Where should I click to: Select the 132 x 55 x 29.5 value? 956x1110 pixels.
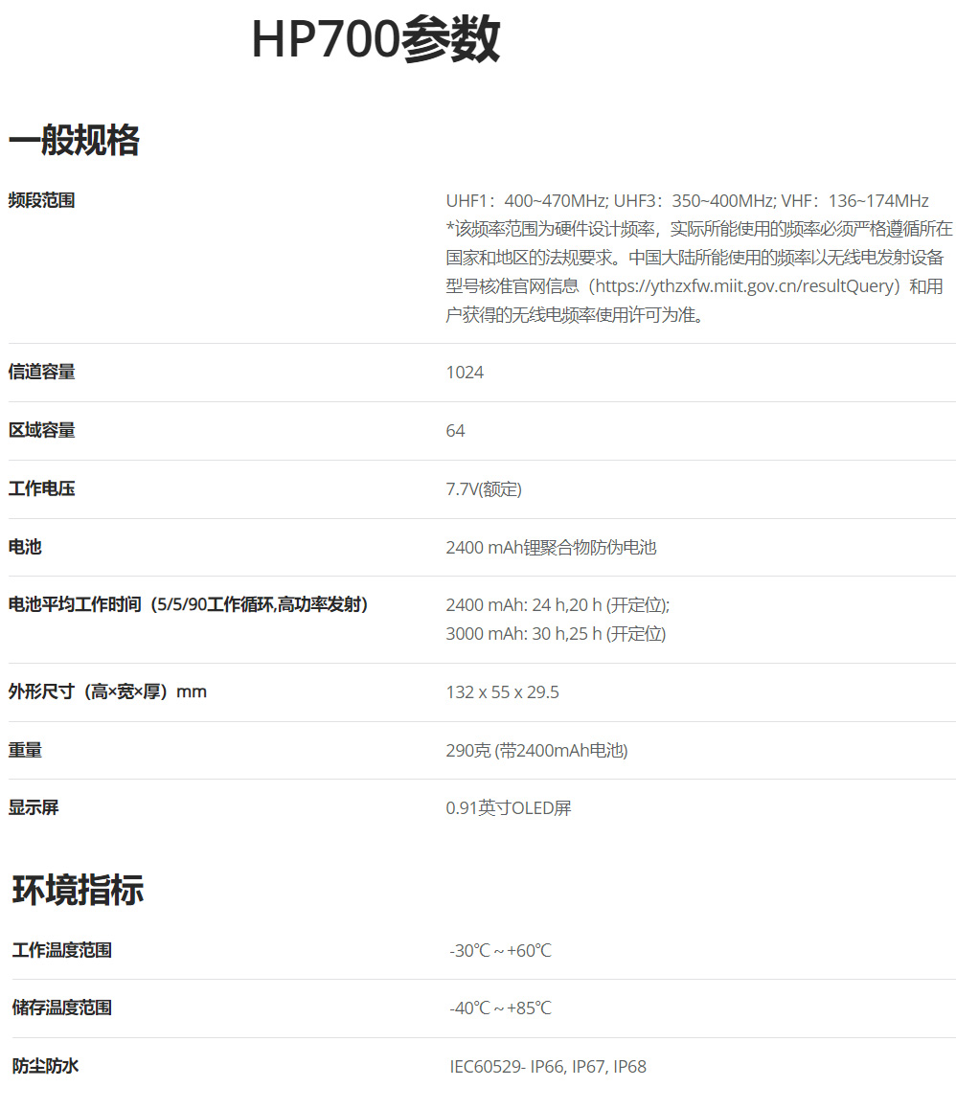(502, 692)
